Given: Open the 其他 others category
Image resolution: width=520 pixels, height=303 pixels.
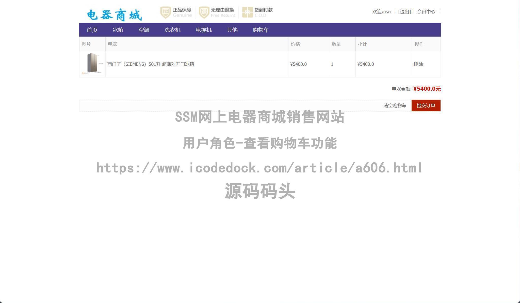Looking at the screenshot, I should click(x=232, y=30).
